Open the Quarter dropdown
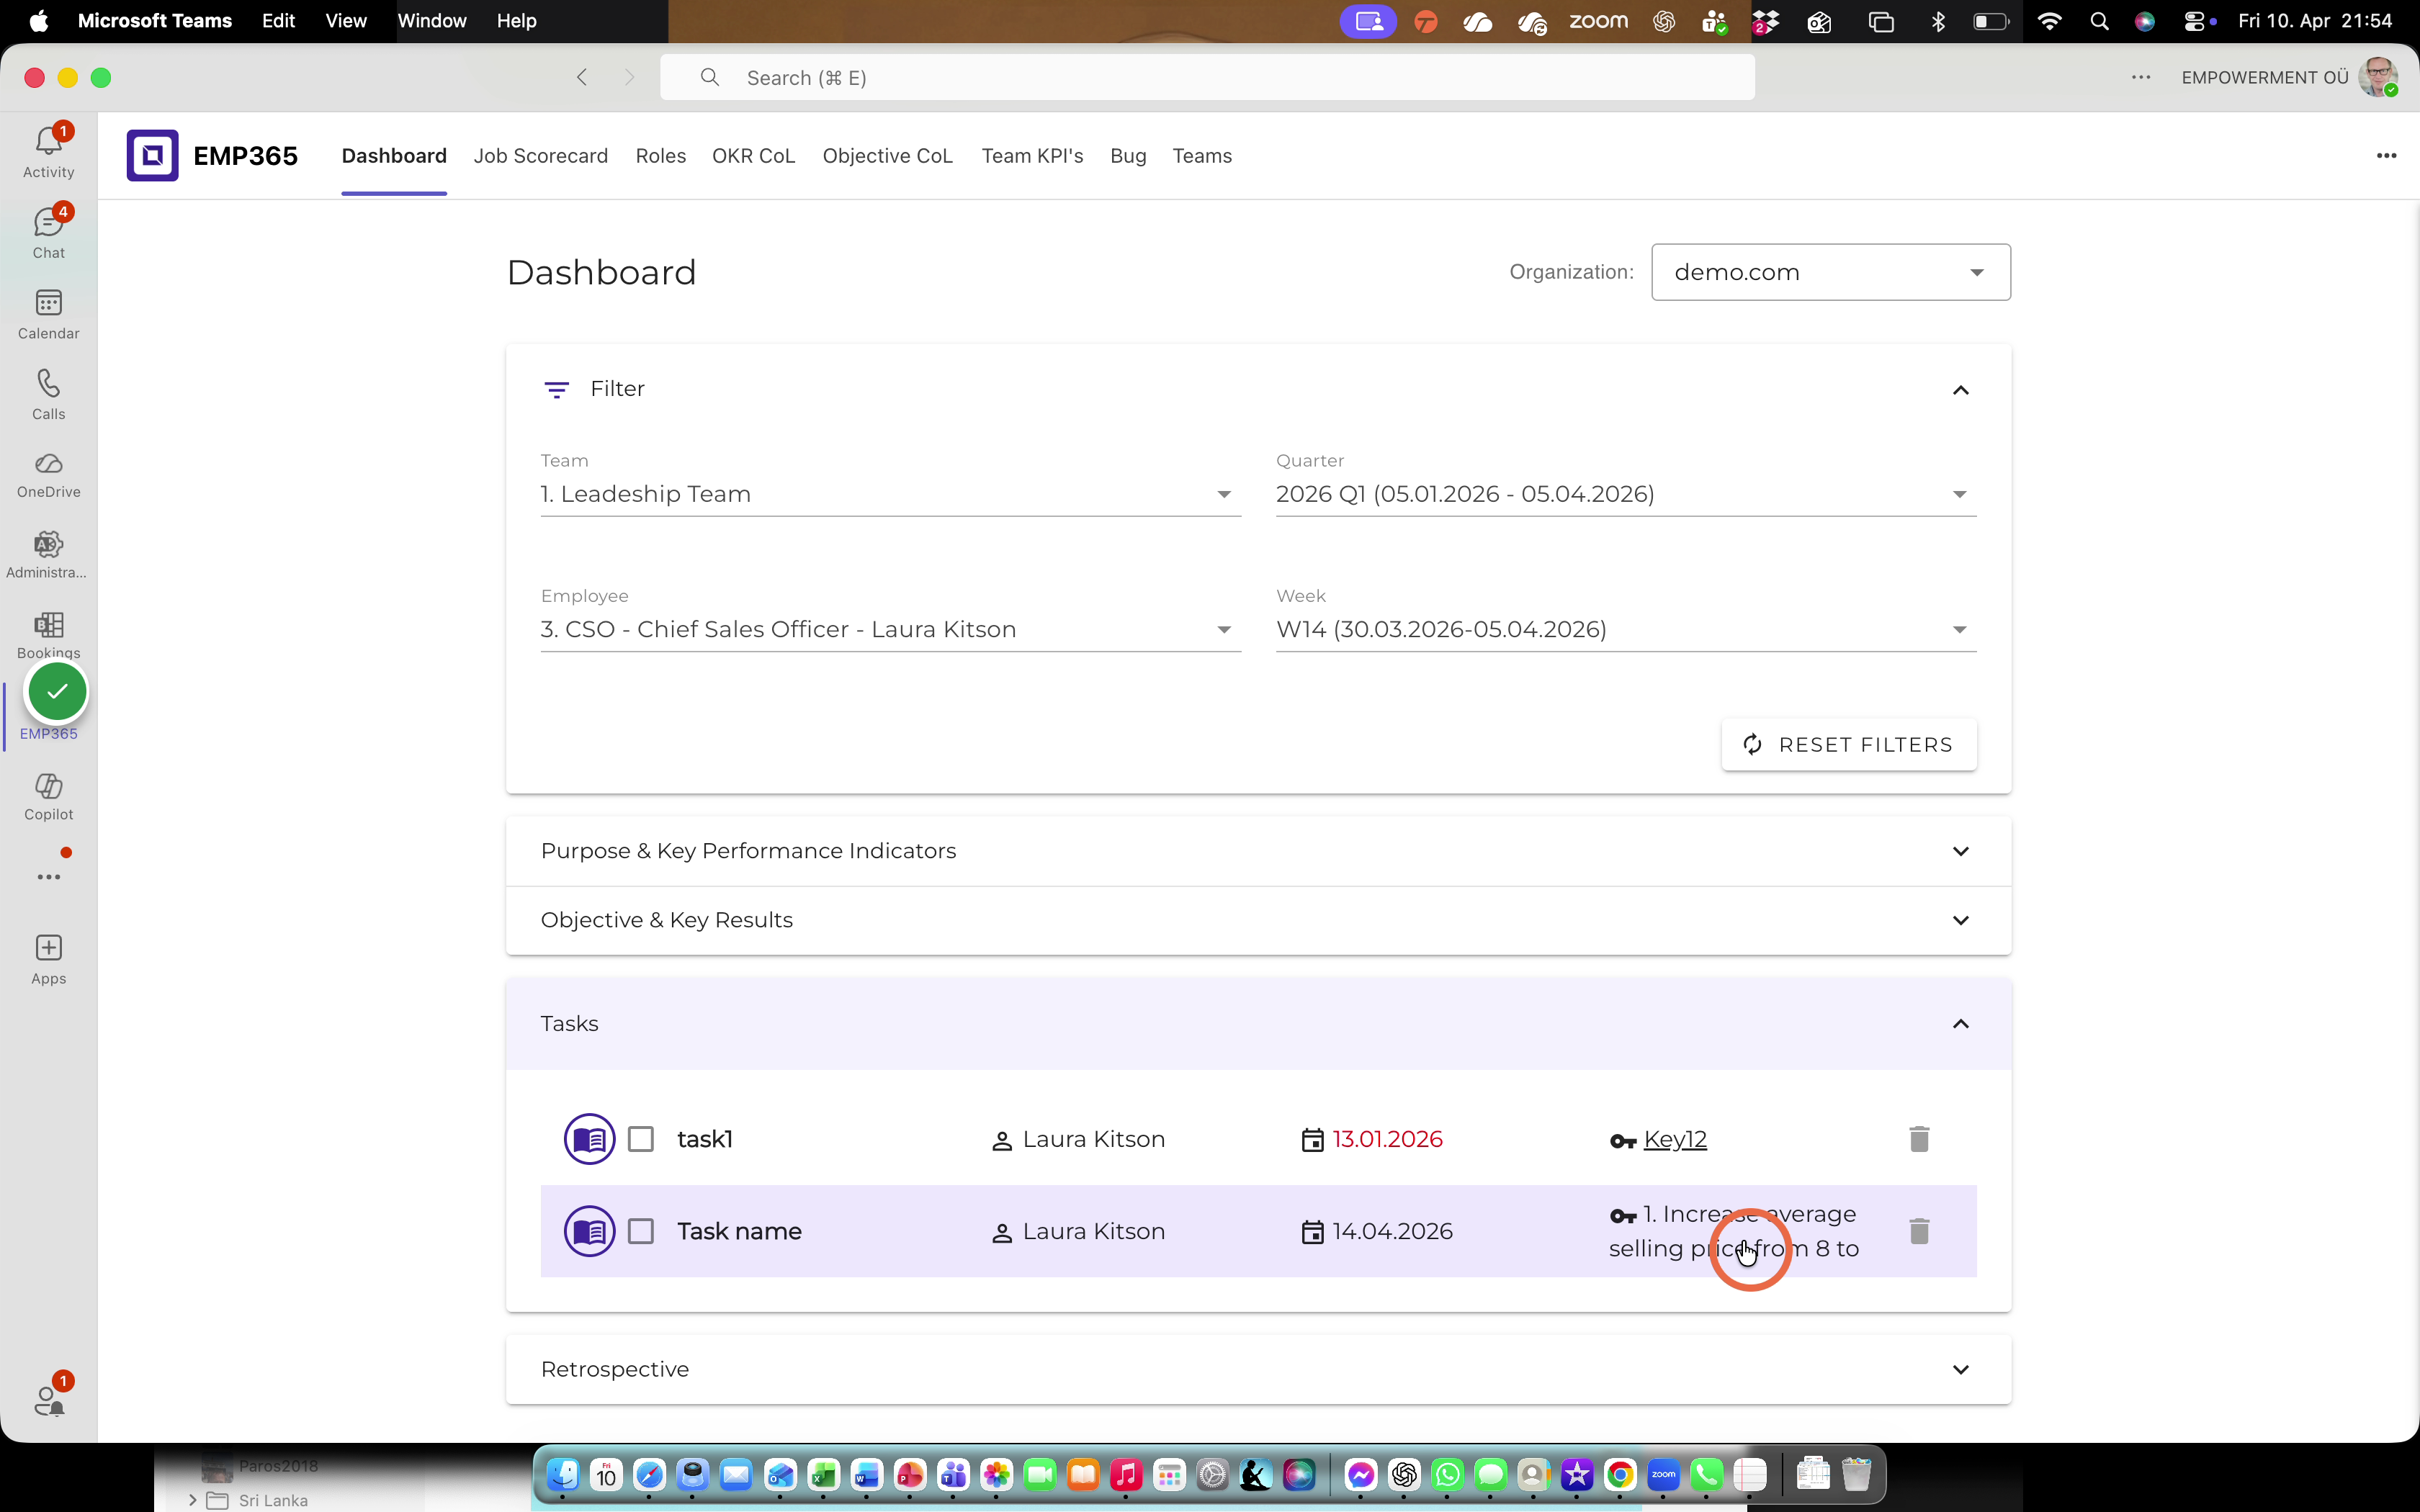This screenshot has width=2420, height=1512. [x=1626, y=494]
